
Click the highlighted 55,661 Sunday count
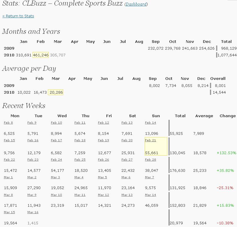click(x=152, y=153)
